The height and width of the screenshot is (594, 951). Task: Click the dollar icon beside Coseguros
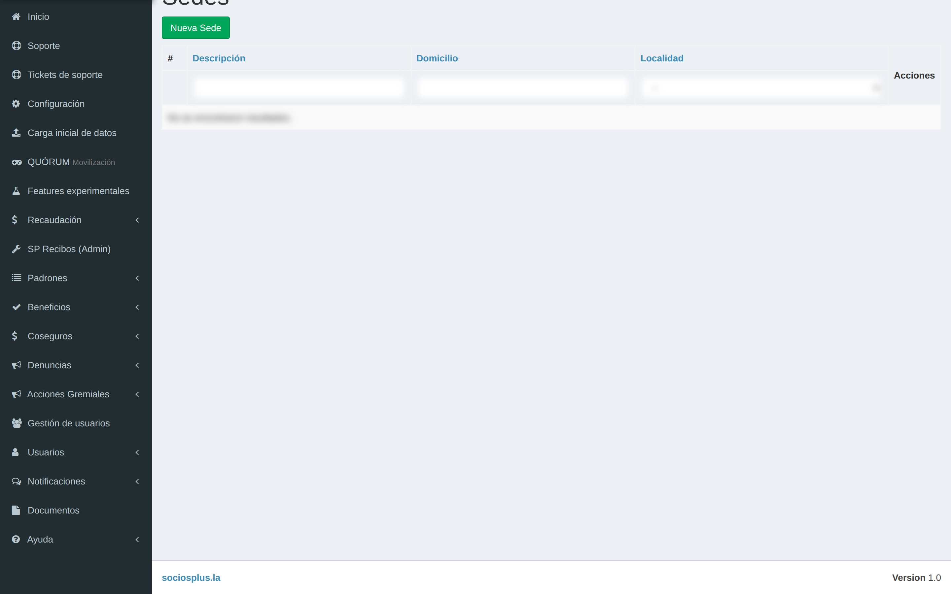point(15,336)
